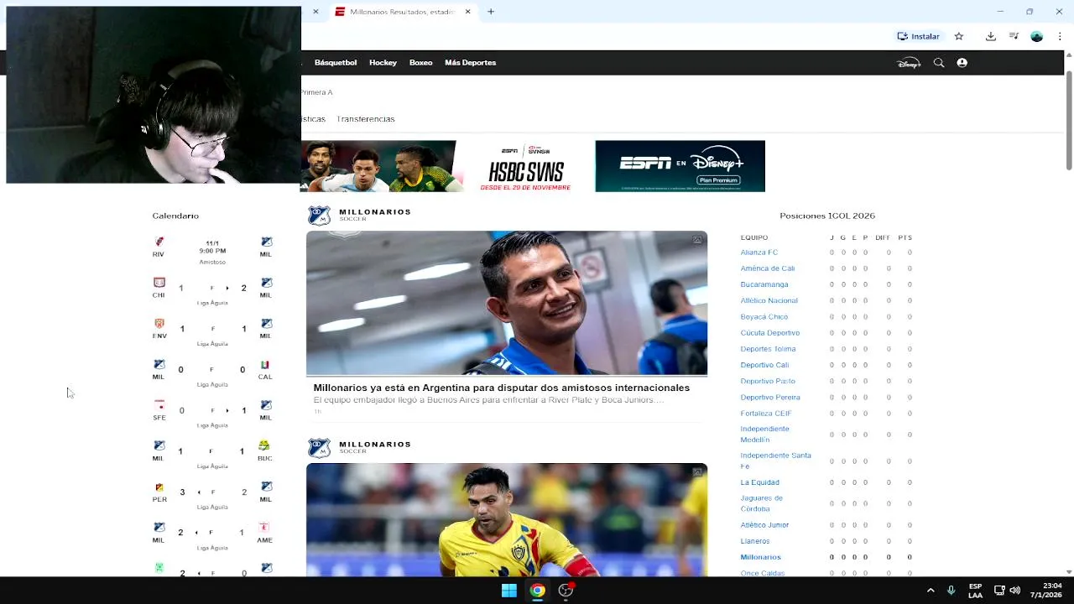Click the Deportivo Cali CAL crest
This screenshot has height=604, width=1074.
[265, 365]
